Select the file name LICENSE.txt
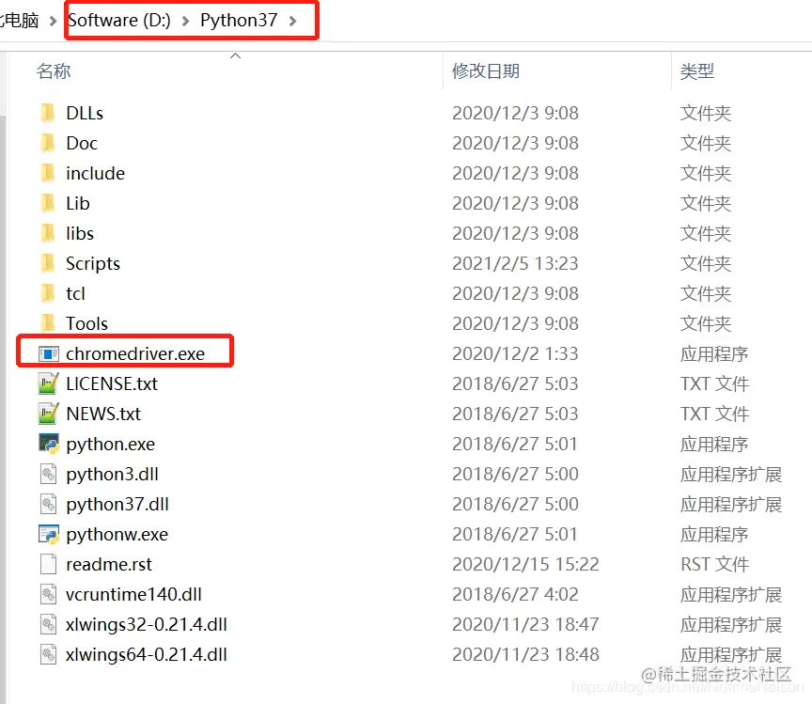This screenshot has height=704, width=812. (x=112, y=383)
